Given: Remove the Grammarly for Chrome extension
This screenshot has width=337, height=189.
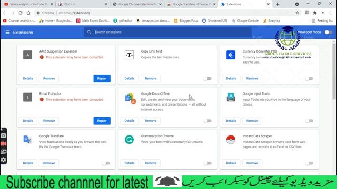Looking at the screenshot, I should tap(151, 163).
